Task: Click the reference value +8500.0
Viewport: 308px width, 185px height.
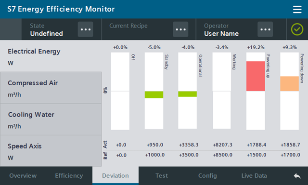Action: tap(222, 155)
